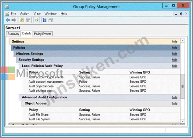Open the Help menu

(64, 14)
